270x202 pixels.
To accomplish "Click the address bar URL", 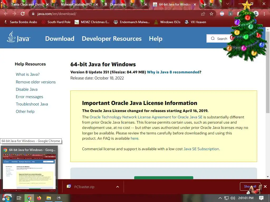I will point(57,14).
